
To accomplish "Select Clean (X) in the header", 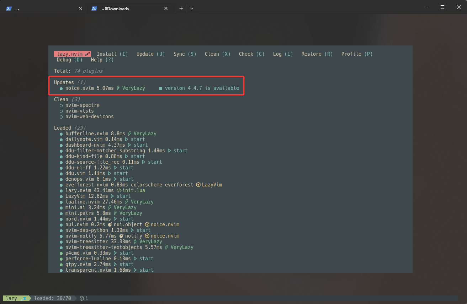I will (x=218, y=54).
